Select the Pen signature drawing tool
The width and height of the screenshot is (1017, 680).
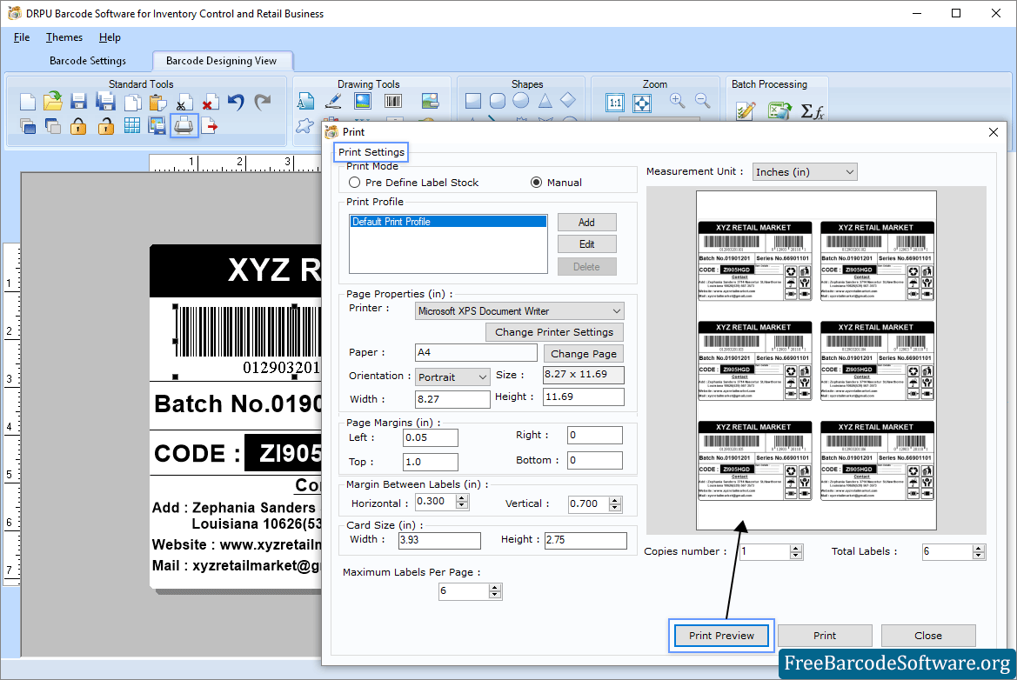[x=333, y=101]
